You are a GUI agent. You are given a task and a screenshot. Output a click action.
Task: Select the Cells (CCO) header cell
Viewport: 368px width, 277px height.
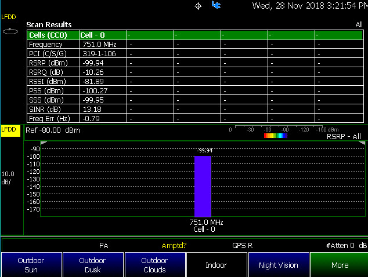click(53, 35)
